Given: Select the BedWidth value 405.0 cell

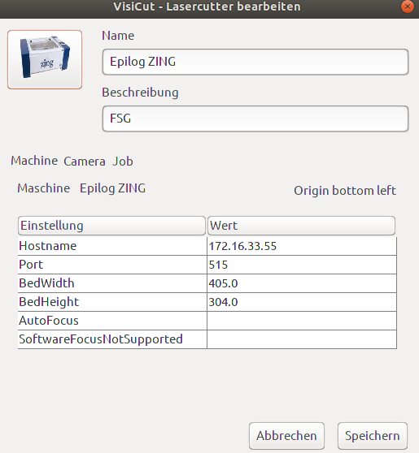Looking at the screenshot, I should (x=302, y=283).
